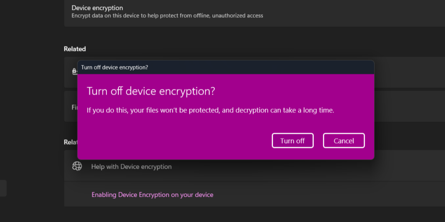This screenshot has height=222, width=445.
Task: Click the partially covered heading below the dialog's left edge
Action: (x=70, y=142)
